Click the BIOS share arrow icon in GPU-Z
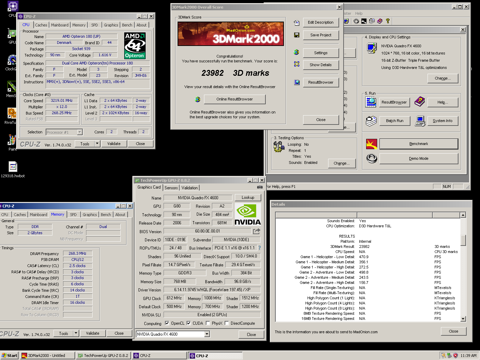480x360 pixels. [x=256, y=231]
